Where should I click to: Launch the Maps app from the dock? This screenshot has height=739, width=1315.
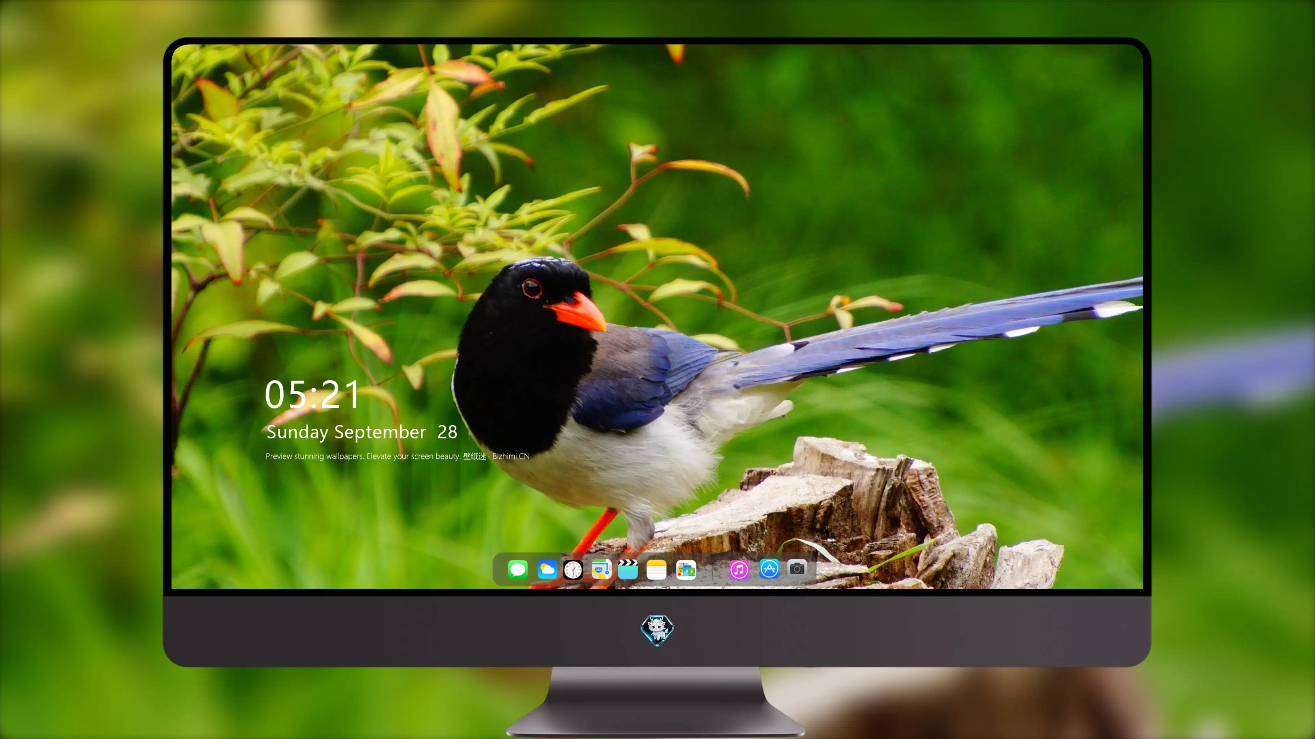coord(601,569)
